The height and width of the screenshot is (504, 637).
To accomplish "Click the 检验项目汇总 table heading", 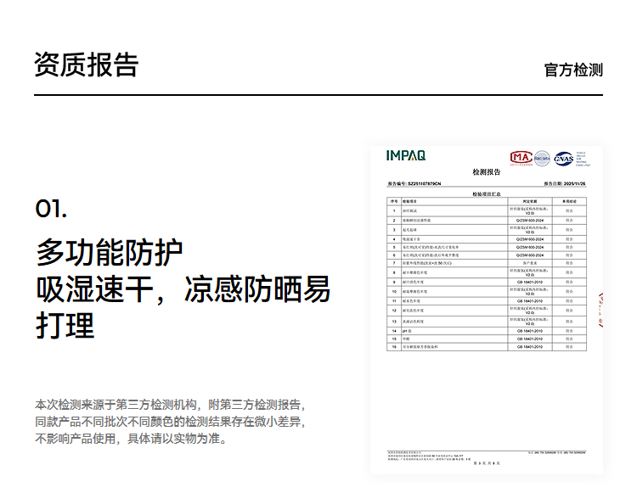I will [487, 194].
